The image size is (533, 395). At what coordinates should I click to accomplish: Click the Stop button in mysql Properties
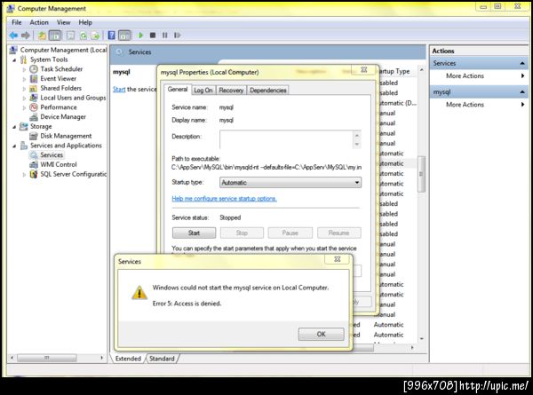coord(242,233)
